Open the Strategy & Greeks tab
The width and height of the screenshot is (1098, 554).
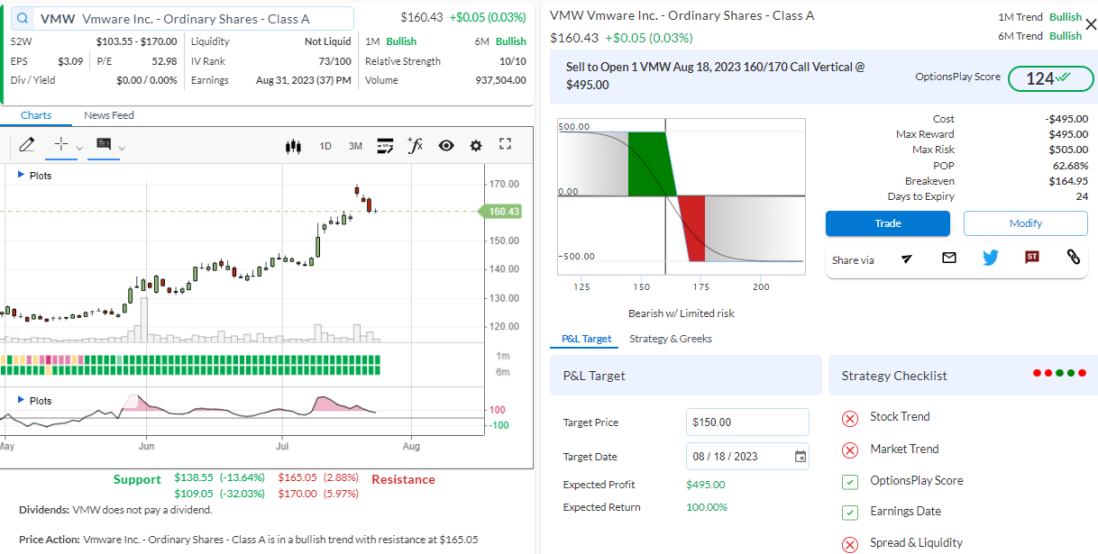pyautogui.click(x=671, y=339)
